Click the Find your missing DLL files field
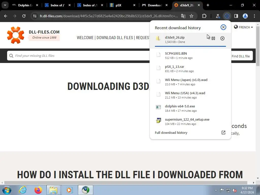The image size is (260, 195). coord(78,56)
